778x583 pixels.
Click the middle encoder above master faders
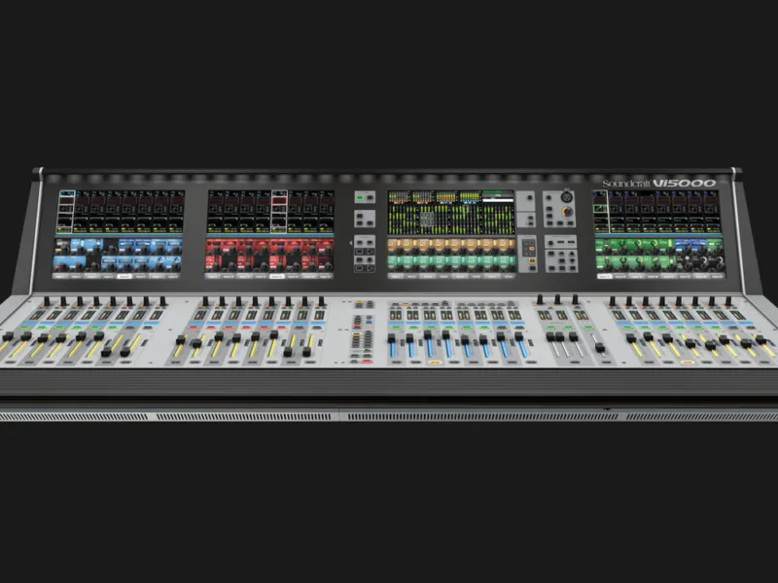pos(557,299)
